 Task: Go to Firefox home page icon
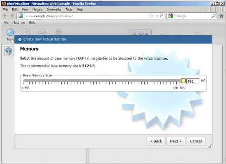221,16
